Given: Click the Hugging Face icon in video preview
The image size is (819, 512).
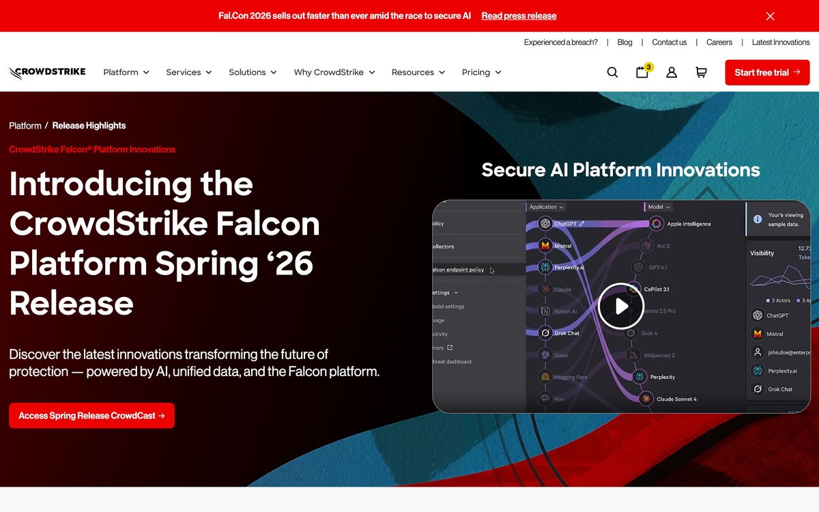Looking at the screenshot, I should (545, 377).
